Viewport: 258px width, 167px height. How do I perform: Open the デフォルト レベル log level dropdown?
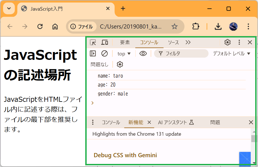(x=231, y=53)
